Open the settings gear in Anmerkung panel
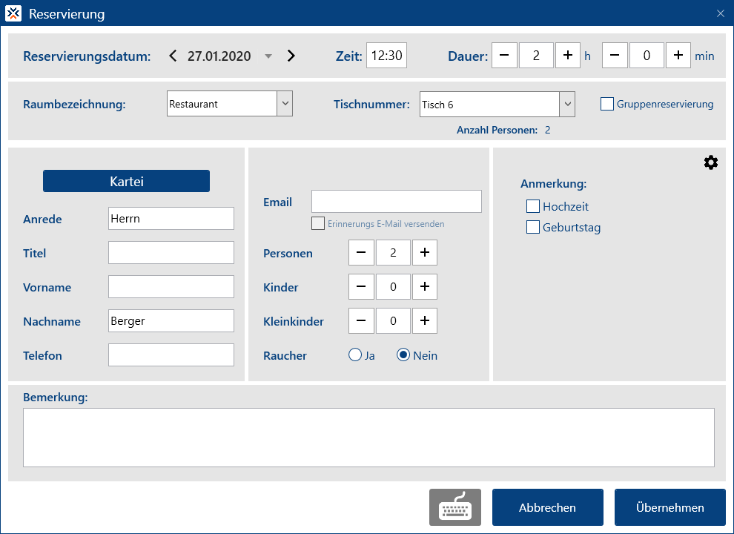The image size is (734, 534). (x=710, y=163)
